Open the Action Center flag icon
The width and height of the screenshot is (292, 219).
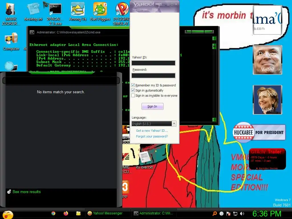click(x=228, y=214)
